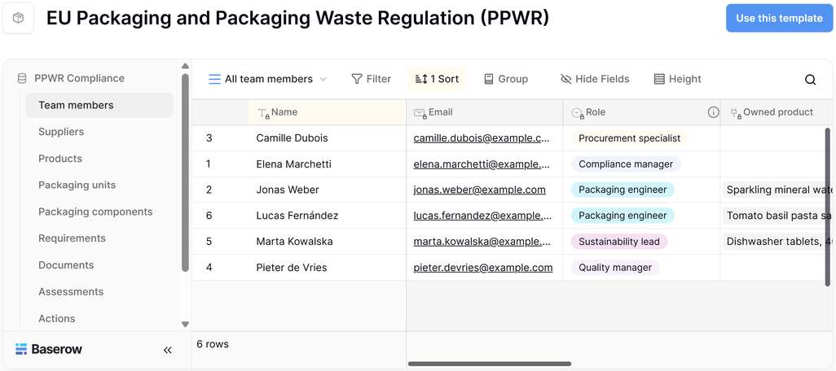Click PPWR Compliance database name
Viewport: 836px width, 371px height.
pos(79,79)
